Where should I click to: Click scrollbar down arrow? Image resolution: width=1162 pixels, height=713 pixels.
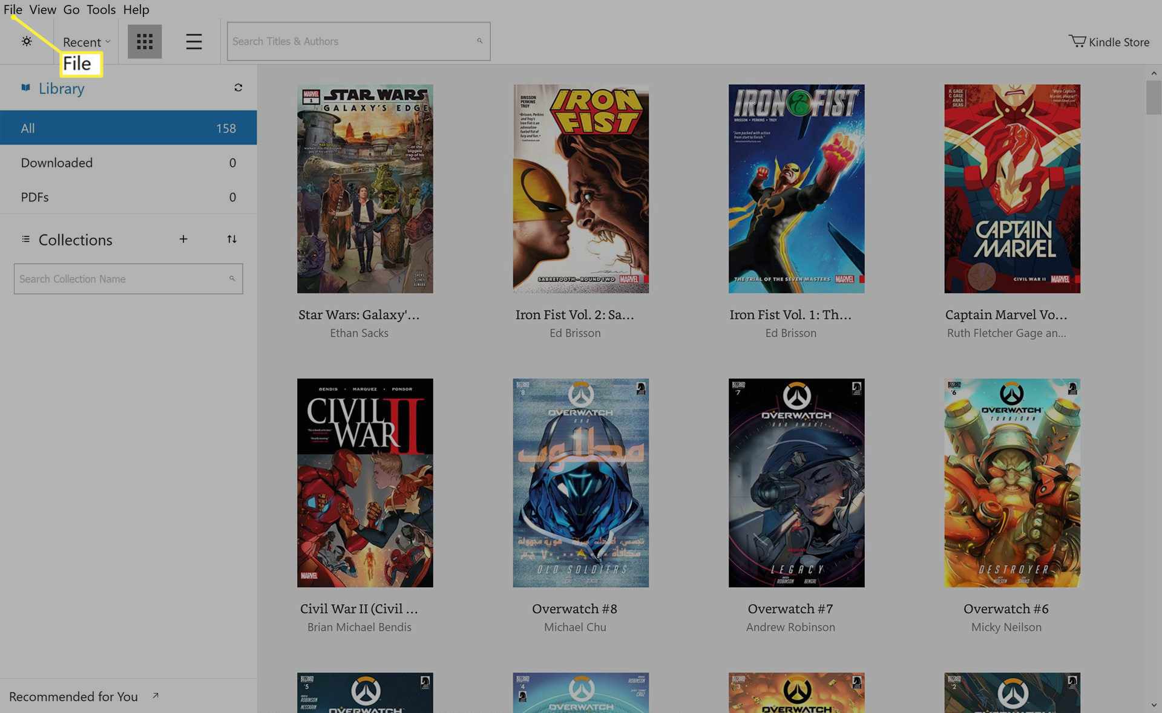(1154, 705)
